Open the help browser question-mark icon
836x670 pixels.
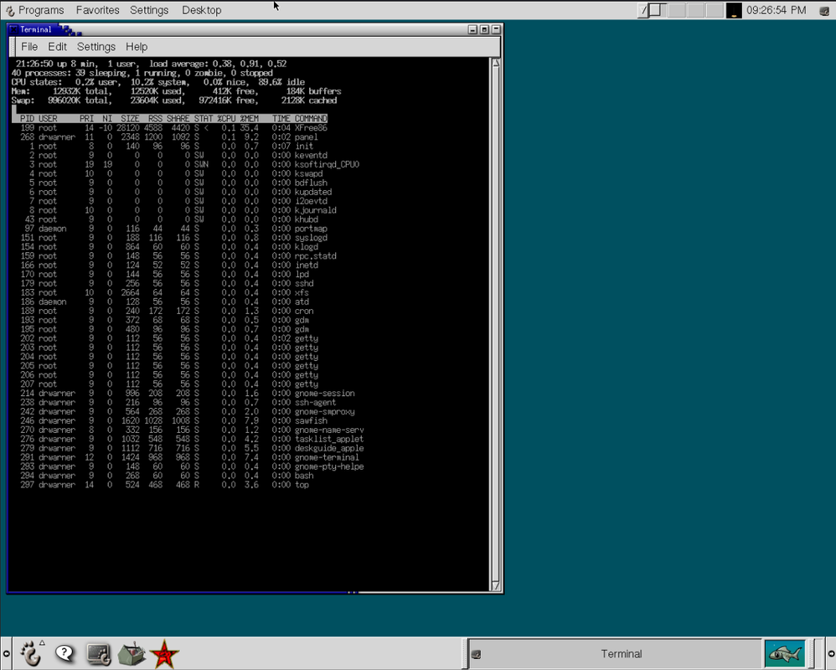click(65, 653)
